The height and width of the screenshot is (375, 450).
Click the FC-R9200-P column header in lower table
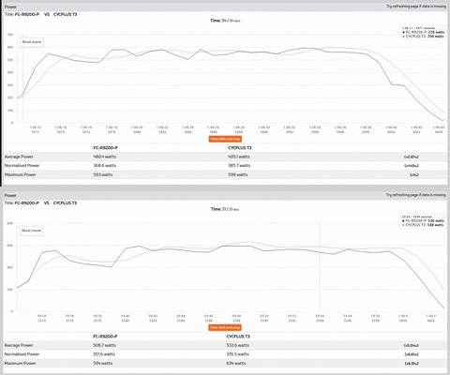coord(105,337)
